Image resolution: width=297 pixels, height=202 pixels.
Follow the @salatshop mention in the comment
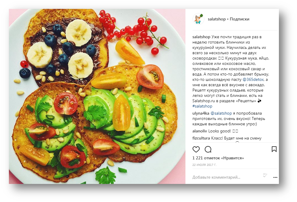point(221,113)
